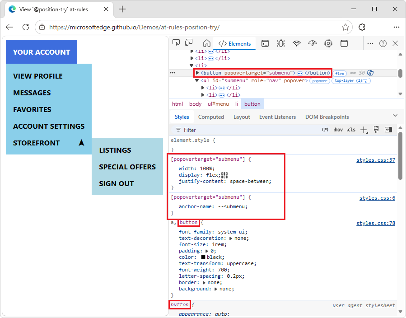Image resolution: width=406 pixels, height=318 pixels.
Task: Expand the border shorthand property
Action: click(x=204, y=283)
